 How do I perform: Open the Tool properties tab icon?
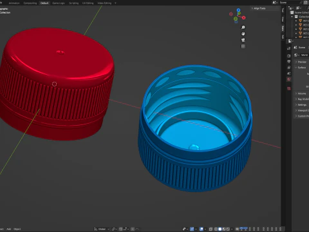pos(289,48)
